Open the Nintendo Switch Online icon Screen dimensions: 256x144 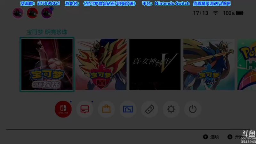[x=63, y=109]
